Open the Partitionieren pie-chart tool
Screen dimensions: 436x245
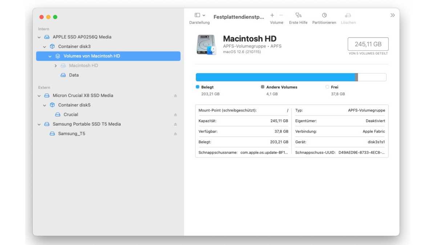coord(324,15)
